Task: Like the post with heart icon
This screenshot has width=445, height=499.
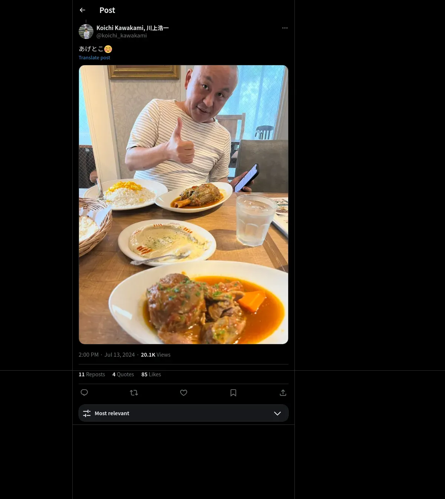Action: click(184, 393)
